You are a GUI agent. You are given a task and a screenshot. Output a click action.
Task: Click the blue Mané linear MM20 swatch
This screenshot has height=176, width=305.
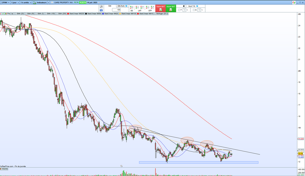(103, 14)
